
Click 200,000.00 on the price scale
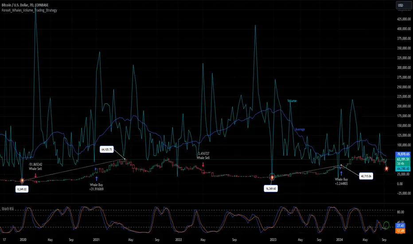404,106
